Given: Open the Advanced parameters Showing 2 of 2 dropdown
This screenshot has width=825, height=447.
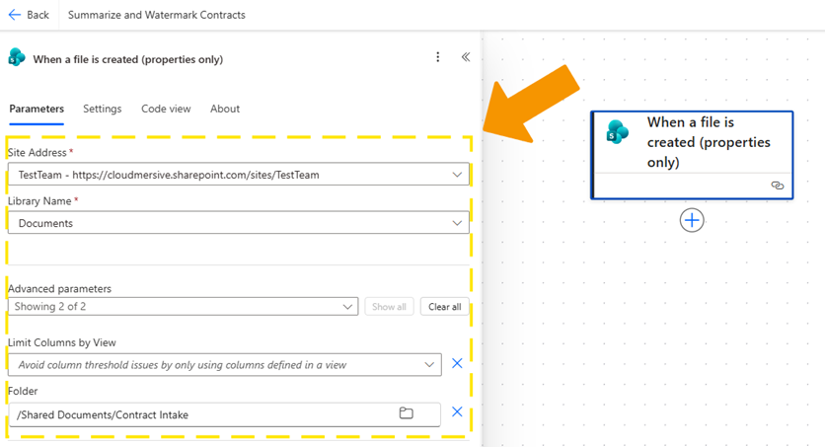Looking at the screenshot, I should click(184, 307).
